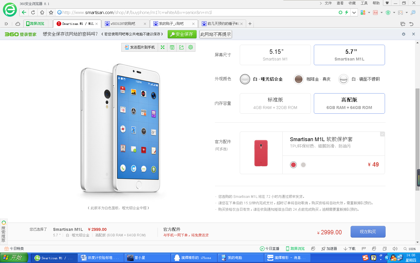Expand hidden menu chevron before 文件
The width and height of the screenshot is (420, 263).
click(x=321, y=3)
